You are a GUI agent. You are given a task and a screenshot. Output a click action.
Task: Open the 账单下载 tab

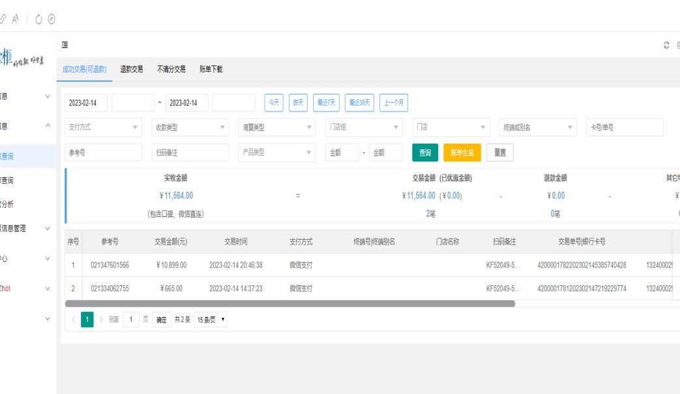click(x=211, y=69)
